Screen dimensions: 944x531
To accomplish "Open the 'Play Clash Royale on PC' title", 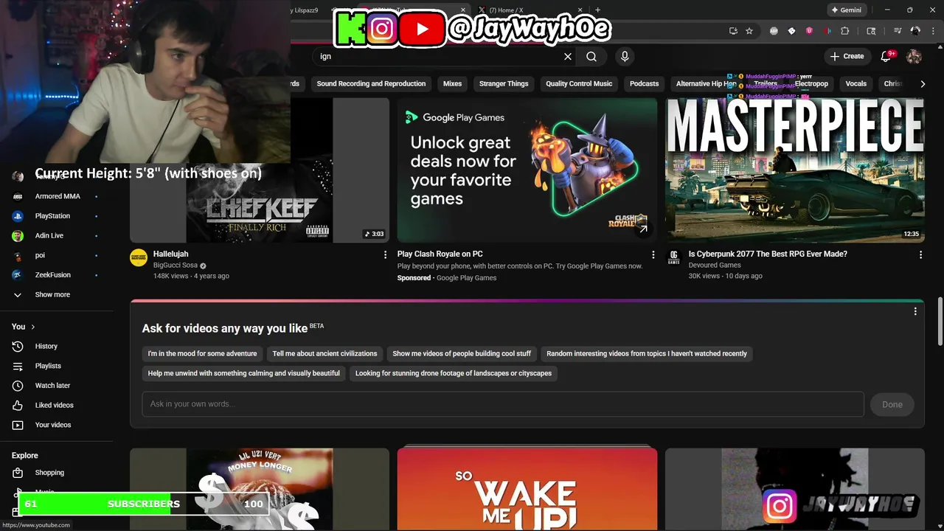I will (x=440, y=254).
